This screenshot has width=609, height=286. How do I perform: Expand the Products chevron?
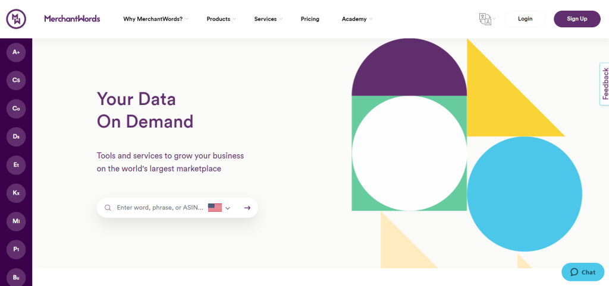(x=234, y=19)
